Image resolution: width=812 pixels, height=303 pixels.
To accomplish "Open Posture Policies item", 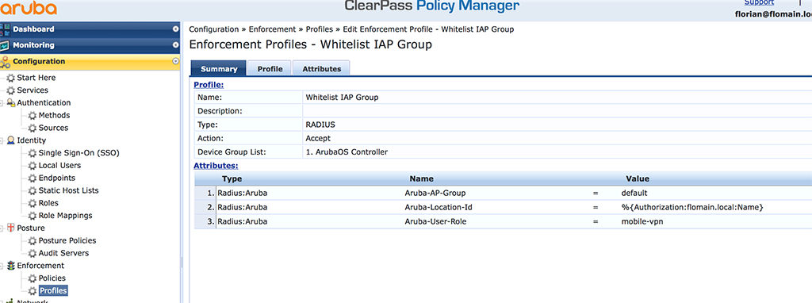I will point(67,241).
